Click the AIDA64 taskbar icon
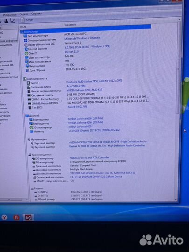Viewport: 189px width, 252px height. pos(28,217)
